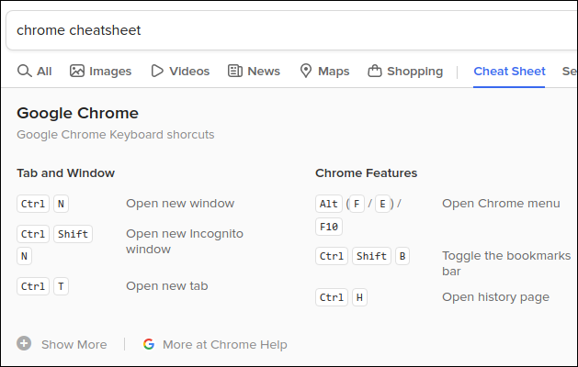Click the Google Chrome heading
The width and height of the screenshot is (578, 367).
click(x=77, y=113)
